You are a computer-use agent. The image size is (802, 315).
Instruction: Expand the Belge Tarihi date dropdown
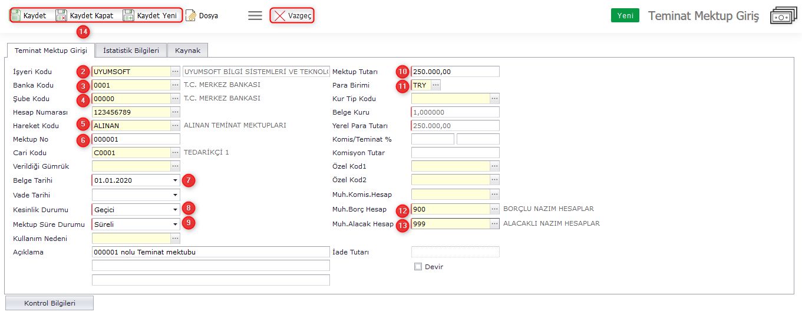(175, 180)
